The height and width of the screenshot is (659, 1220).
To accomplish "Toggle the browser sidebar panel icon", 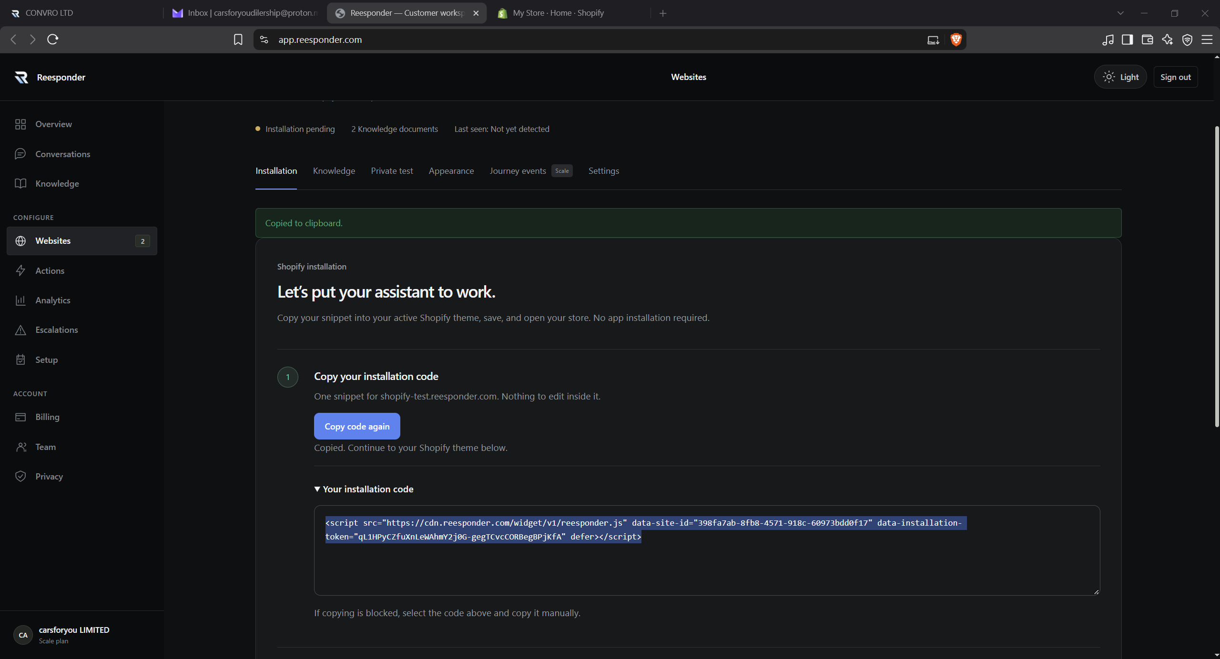I will (x=1128, y=40).
